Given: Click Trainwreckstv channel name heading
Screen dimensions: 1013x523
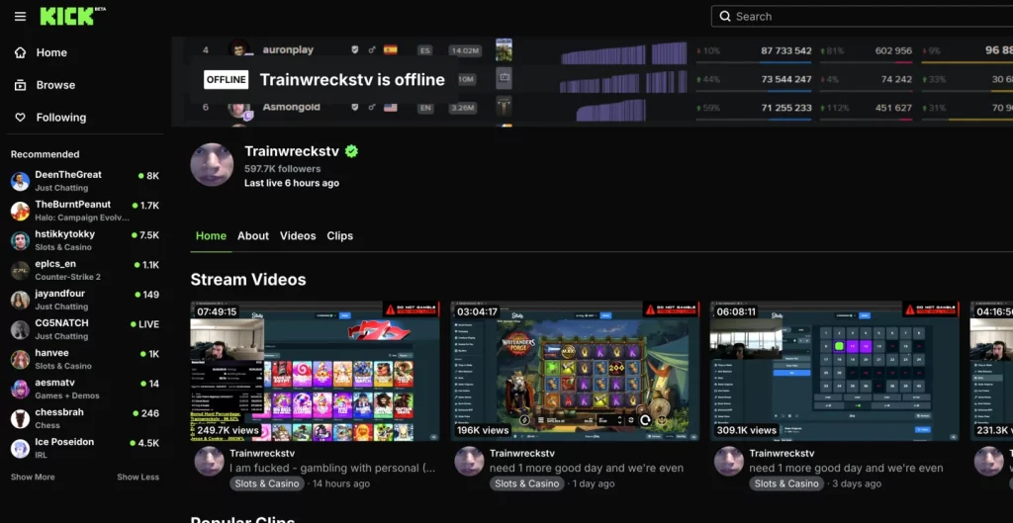Looking at the screenshot, I should pos(292,151).
